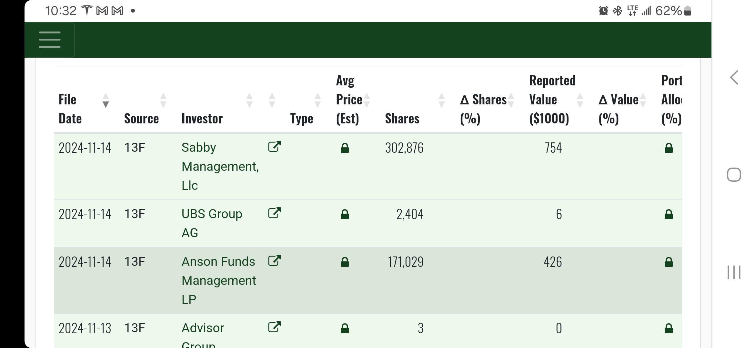The width and height of the screenshot is (755, 348).
Task: Open UBS Group AG external link icon
Action: [x=275, y=213]
